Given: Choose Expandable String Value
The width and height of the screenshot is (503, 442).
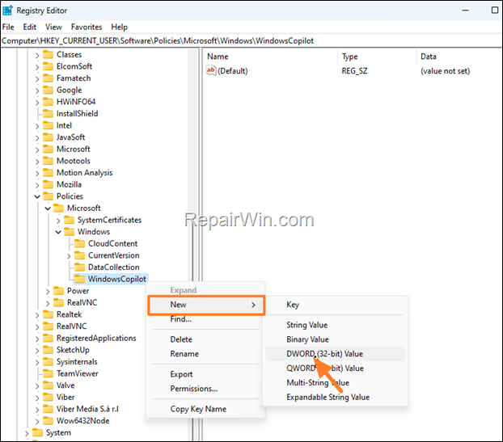Looking at the screenshot, I should click(336, 397).
